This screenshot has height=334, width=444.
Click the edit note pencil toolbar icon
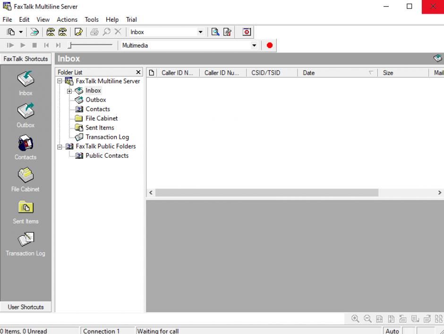(x=78, y=32)
